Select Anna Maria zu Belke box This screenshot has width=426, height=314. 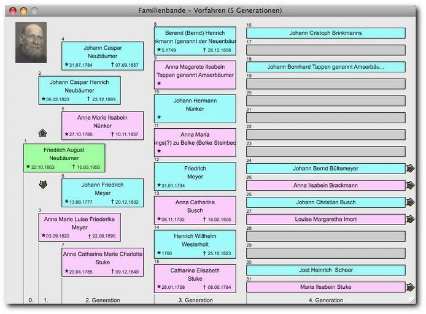point(195,143)
